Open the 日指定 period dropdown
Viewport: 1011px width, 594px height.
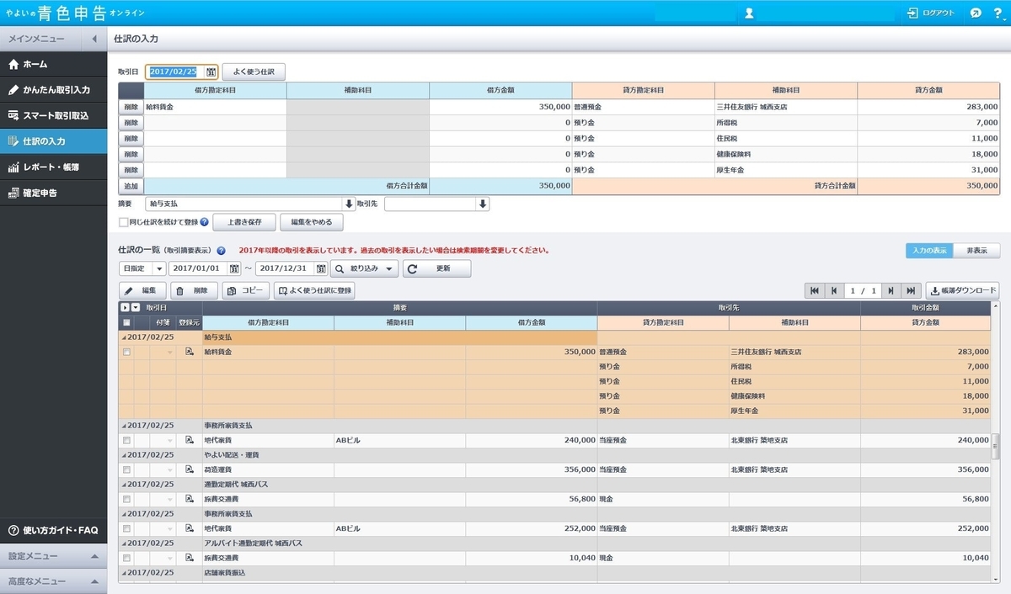[142, 268]
